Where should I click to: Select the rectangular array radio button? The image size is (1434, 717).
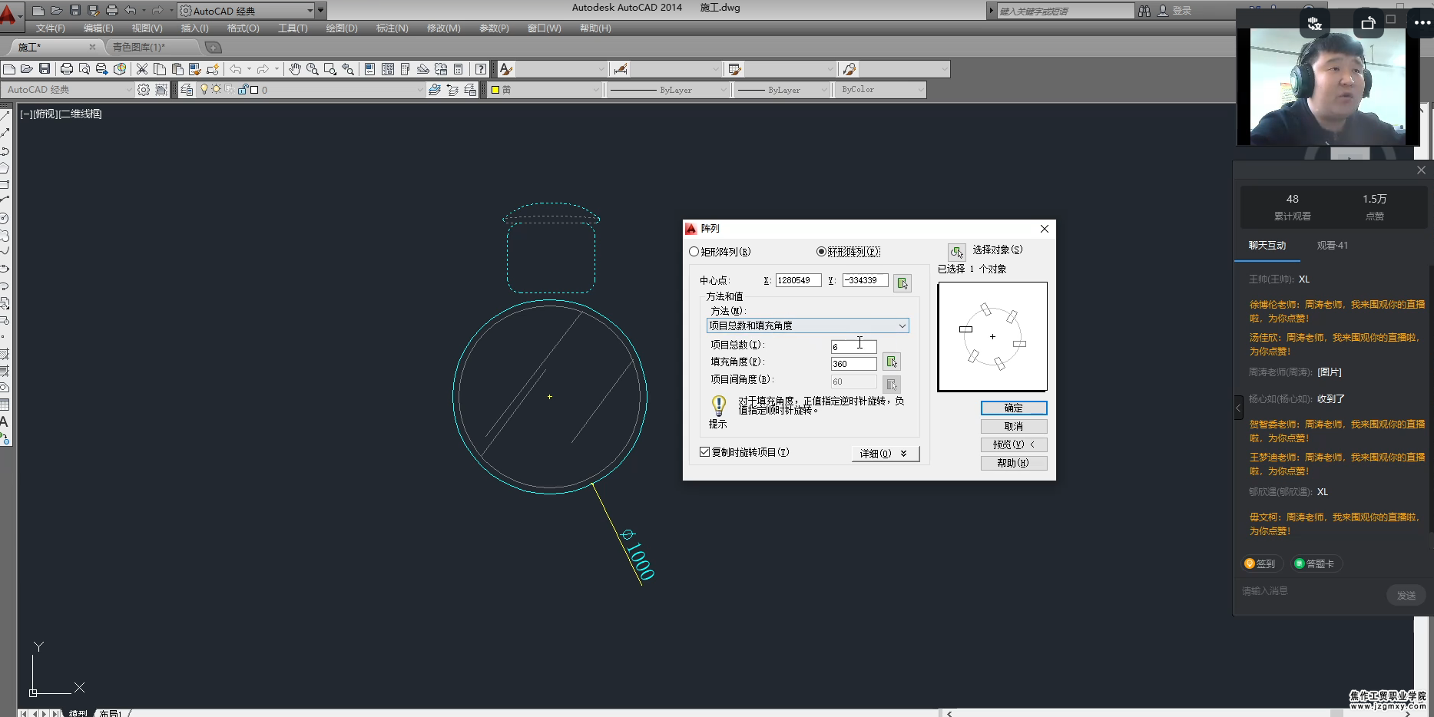click(694, 252)
